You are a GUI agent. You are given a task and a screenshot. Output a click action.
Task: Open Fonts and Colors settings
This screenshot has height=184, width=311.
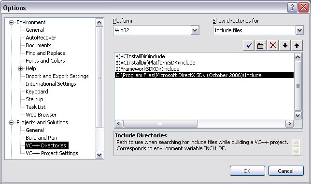coord(45,61)
